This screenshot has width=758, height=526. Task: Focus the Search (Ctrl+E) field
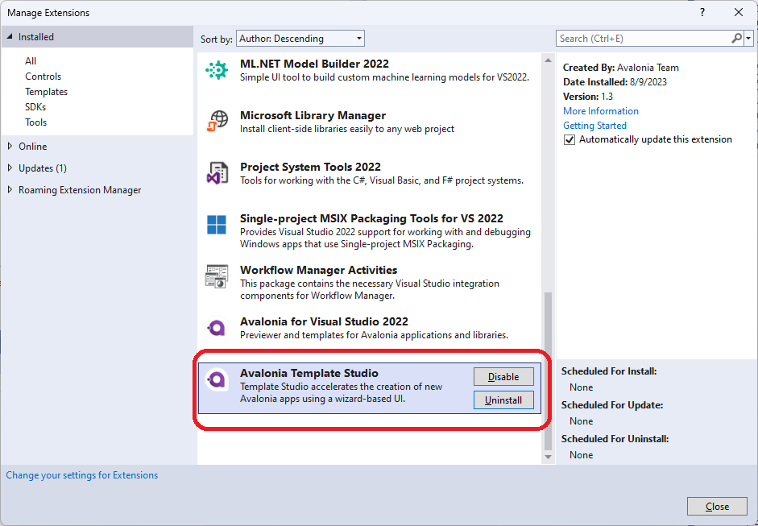tap(644, 38)
